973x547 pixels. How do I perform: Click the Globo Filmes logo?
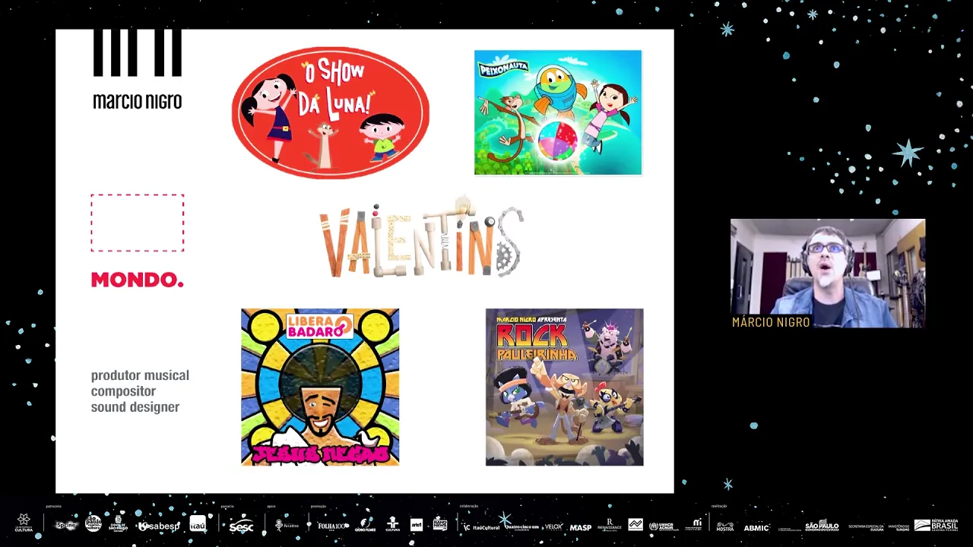pos(366,525)
